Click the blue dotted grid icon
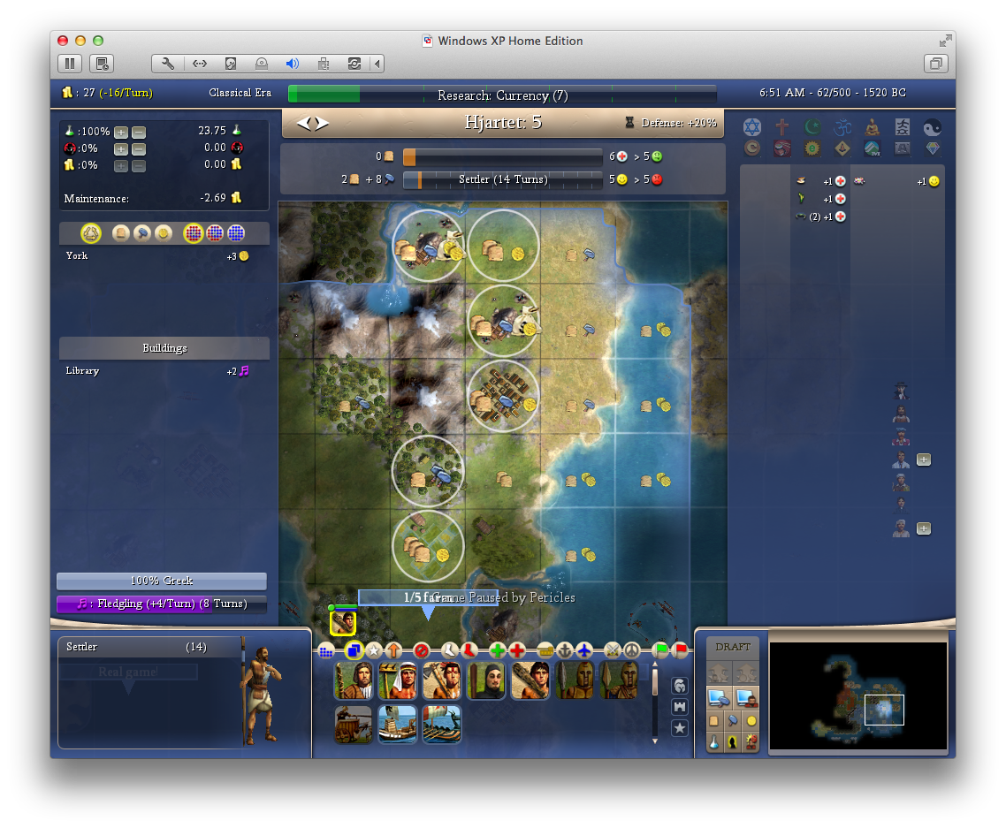 (326, 651)
